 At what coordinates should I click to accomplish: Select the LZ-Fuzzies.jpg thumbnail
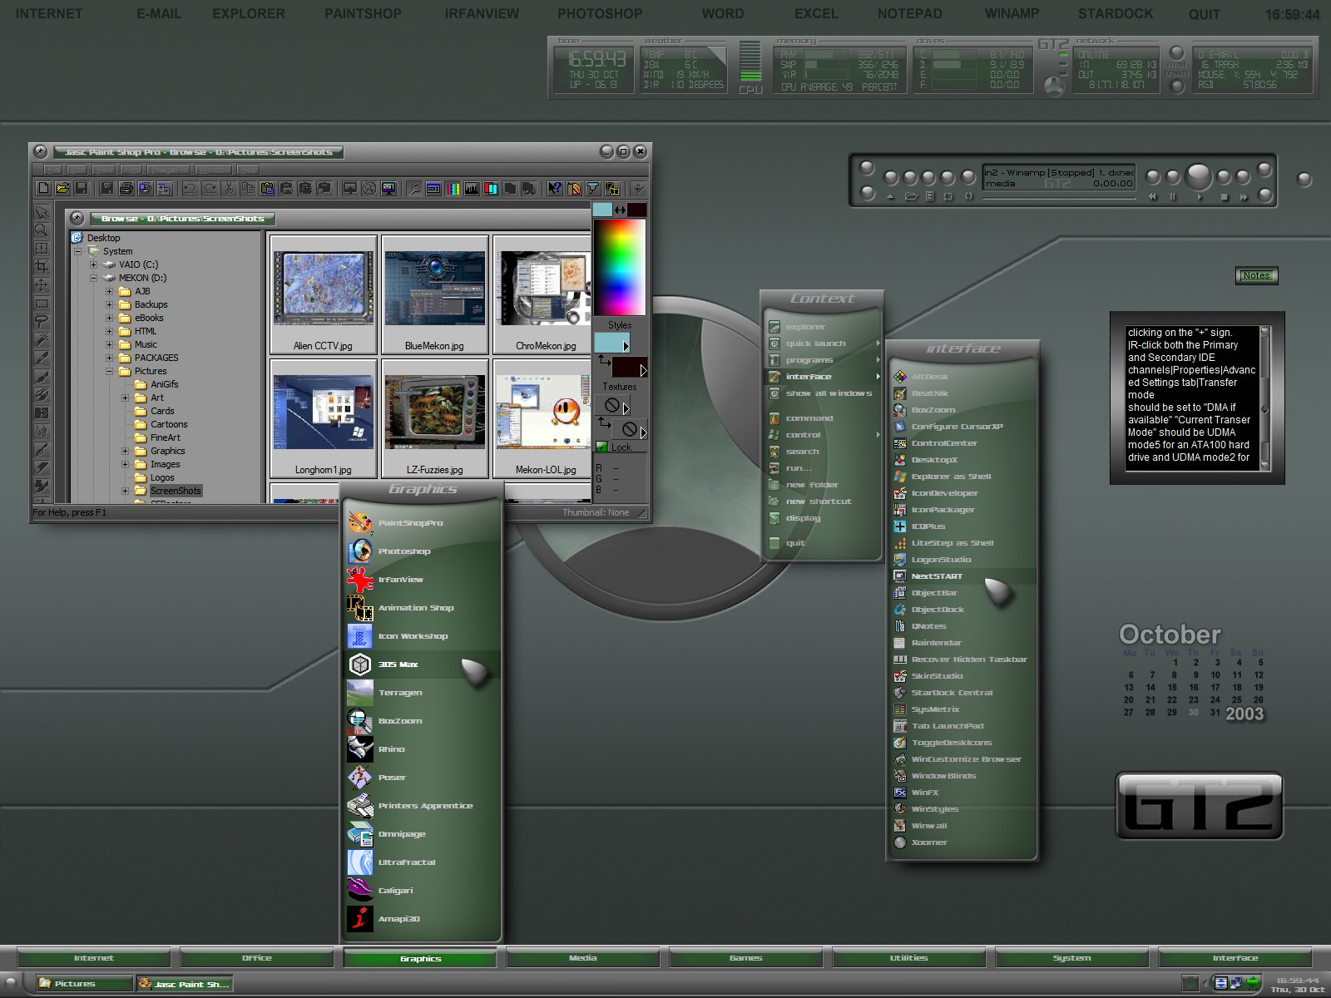pos(434,418)
